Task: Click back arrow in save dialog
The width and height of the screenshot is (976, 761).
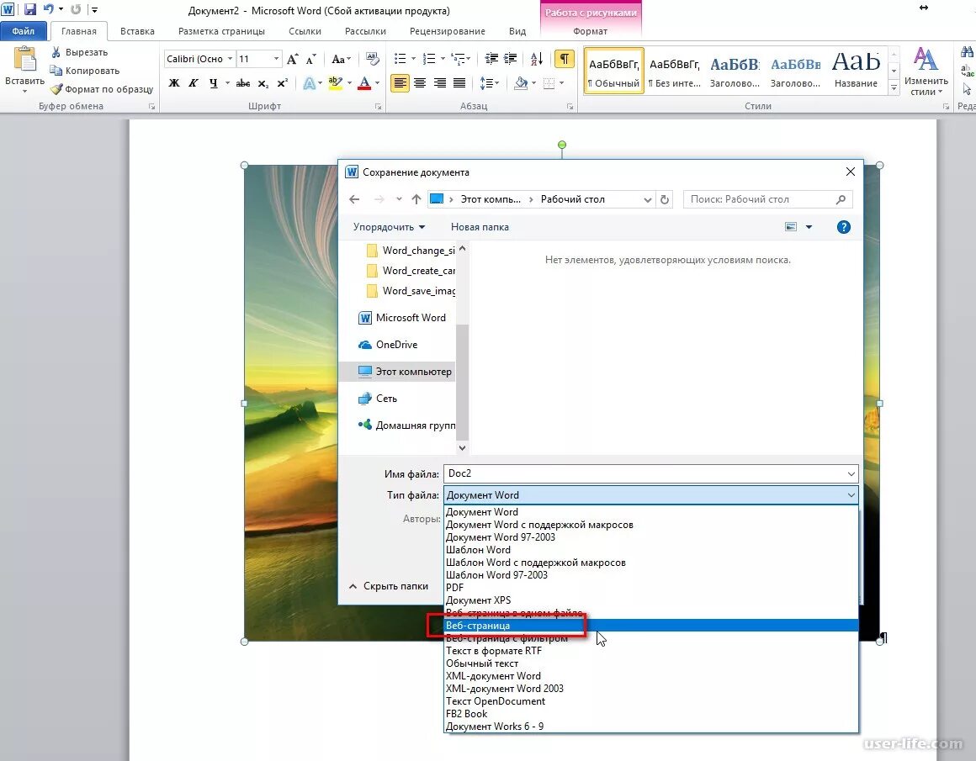Action: click(354, 199)
